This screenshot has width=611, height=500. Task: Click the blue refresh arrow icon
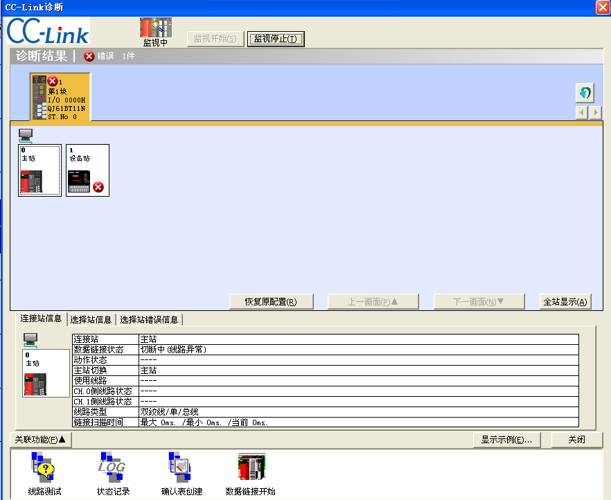point(585,92)
